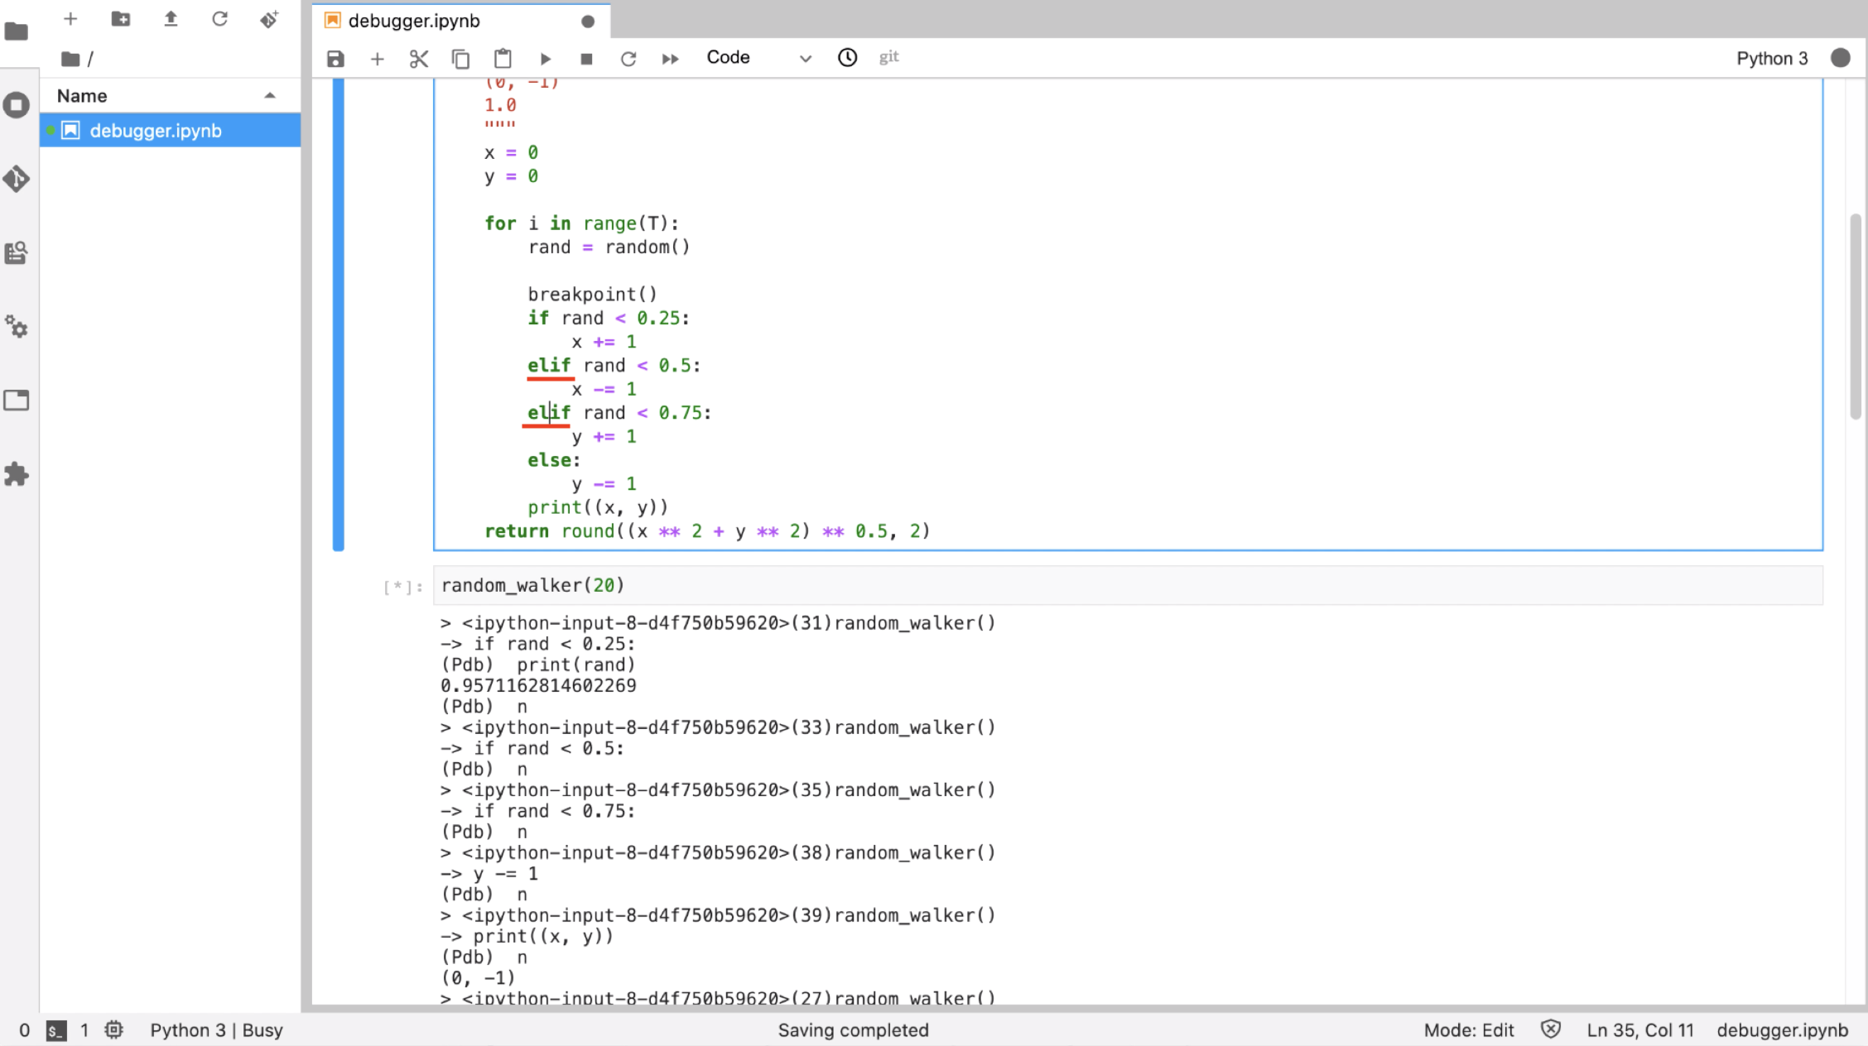The height and width of the screenshot is (1046, 1868).
Task: Click the clock icon in notebook toolbar
Action: pos(847,58)
